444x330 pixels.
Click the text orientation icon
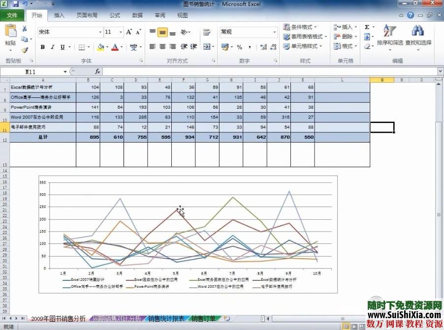[x=184, y=32]
